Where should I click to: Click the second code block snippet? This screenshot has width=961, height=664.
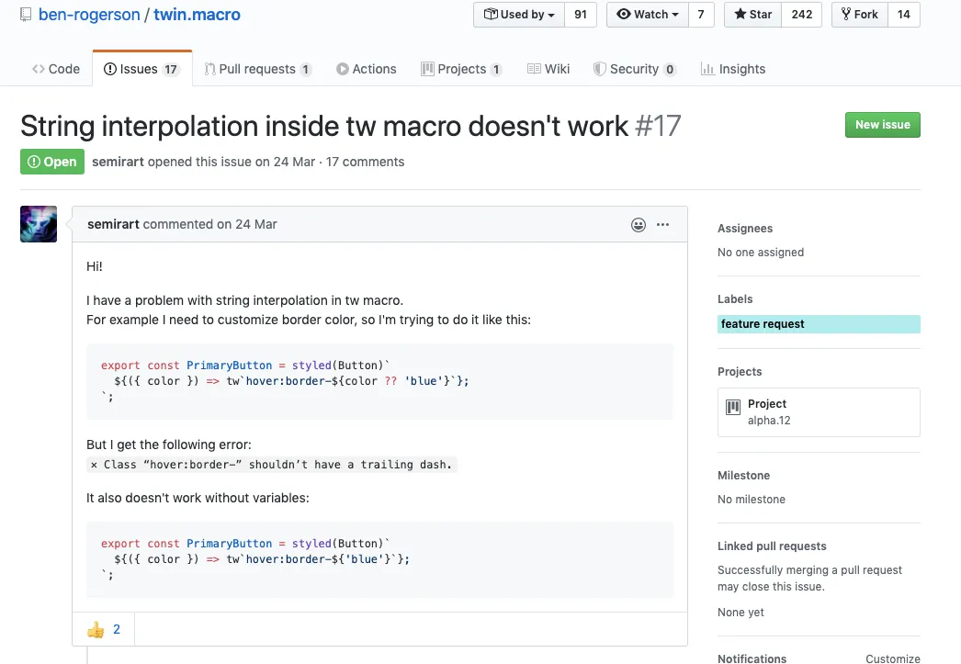(379, 560)
